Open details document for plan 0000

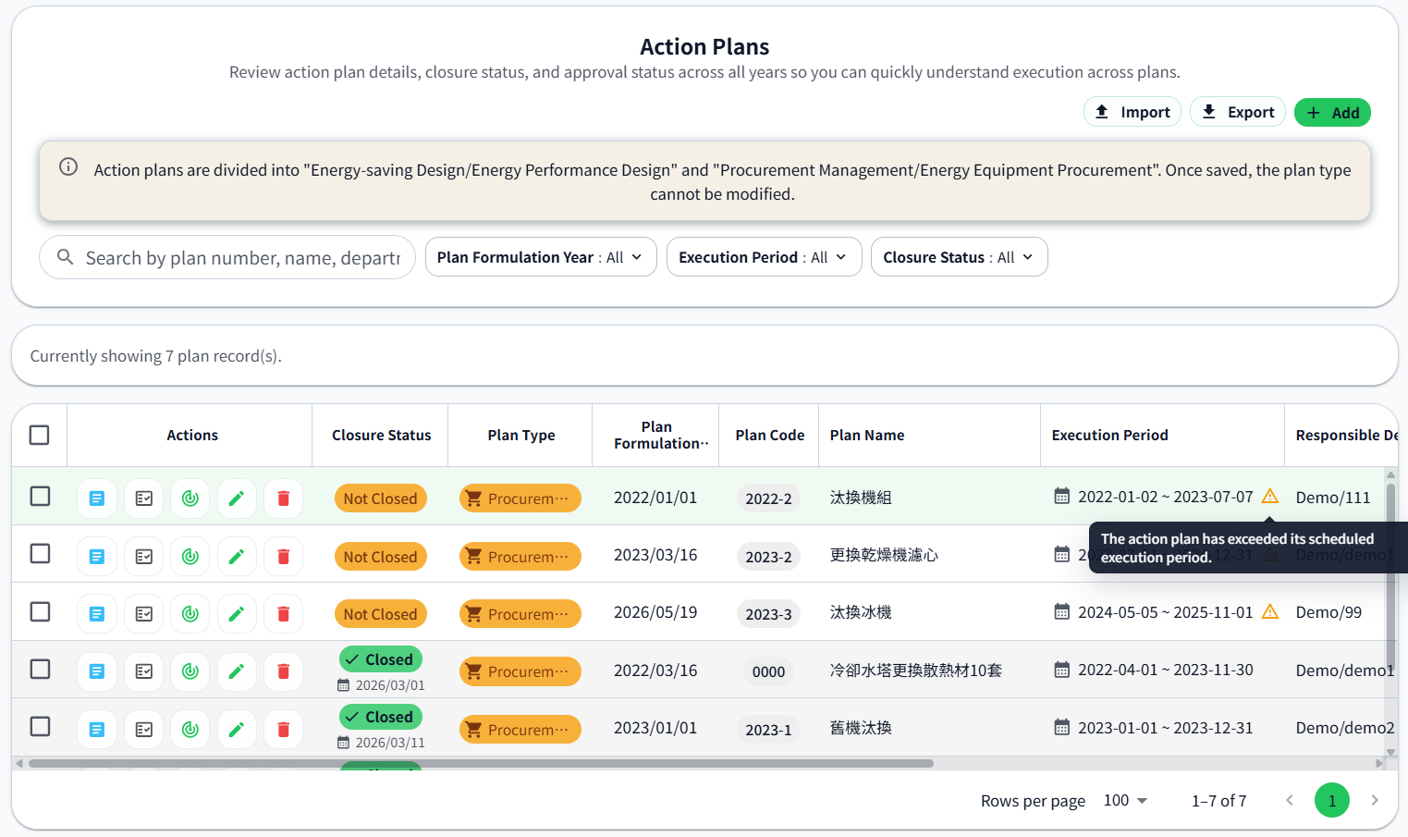[97, 671]
